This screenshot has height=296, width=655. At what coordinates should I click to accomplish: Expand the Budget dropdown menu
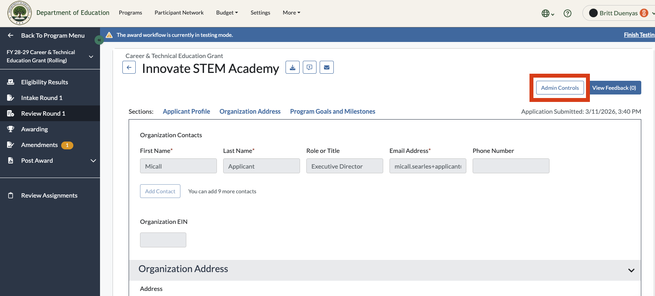pos(227,13)
